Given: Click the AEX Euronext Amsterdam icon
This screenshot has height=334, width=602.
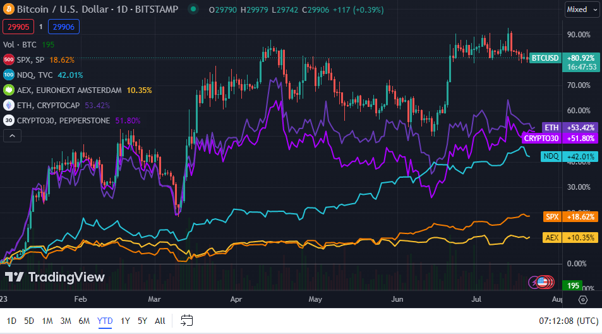Looking at the screenshot, I should [8, 90].
